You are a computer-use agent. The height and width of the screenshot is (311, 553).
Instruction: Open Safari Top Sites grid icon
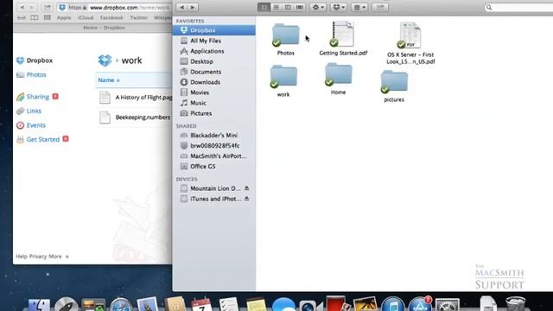click(48, 17)
